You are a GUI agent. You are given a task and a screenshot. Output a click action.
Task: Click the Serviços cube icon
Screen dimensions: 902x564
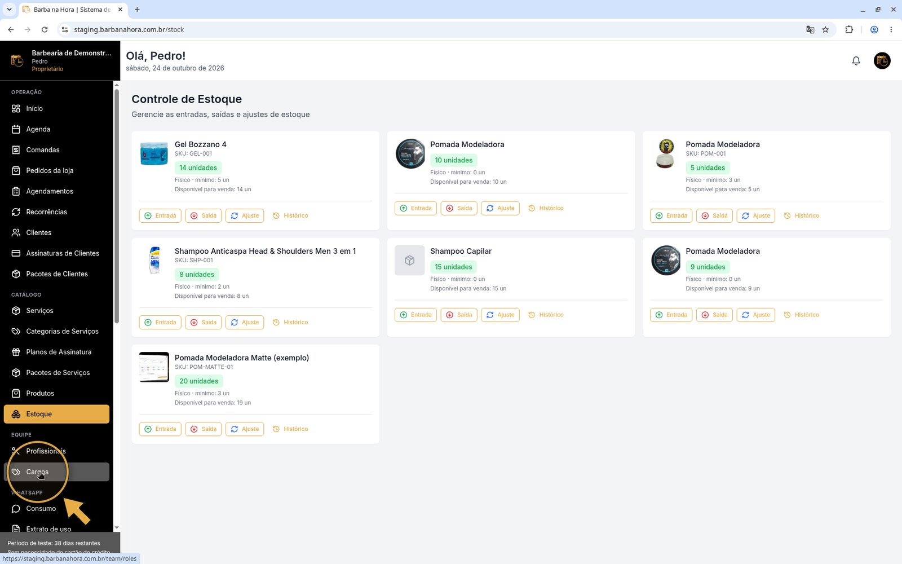(x=16, y=311)
